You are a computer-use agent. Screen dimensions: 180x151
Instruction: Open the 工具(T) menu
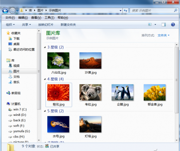pyautogui.click(x=49, y=18)
